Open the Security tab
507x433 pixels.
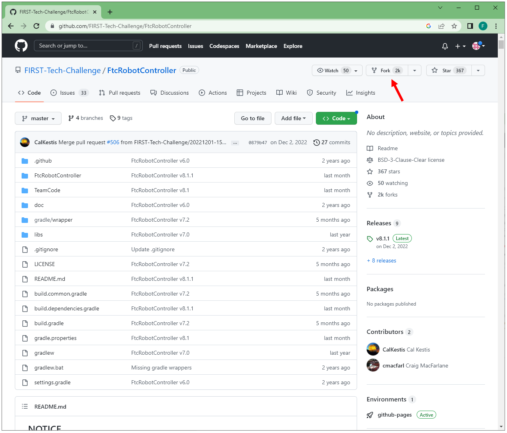(x=321, y=93)
